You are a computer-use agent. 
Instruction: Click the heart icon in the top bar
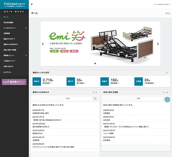pyautogui.click(x=32, y=4)
